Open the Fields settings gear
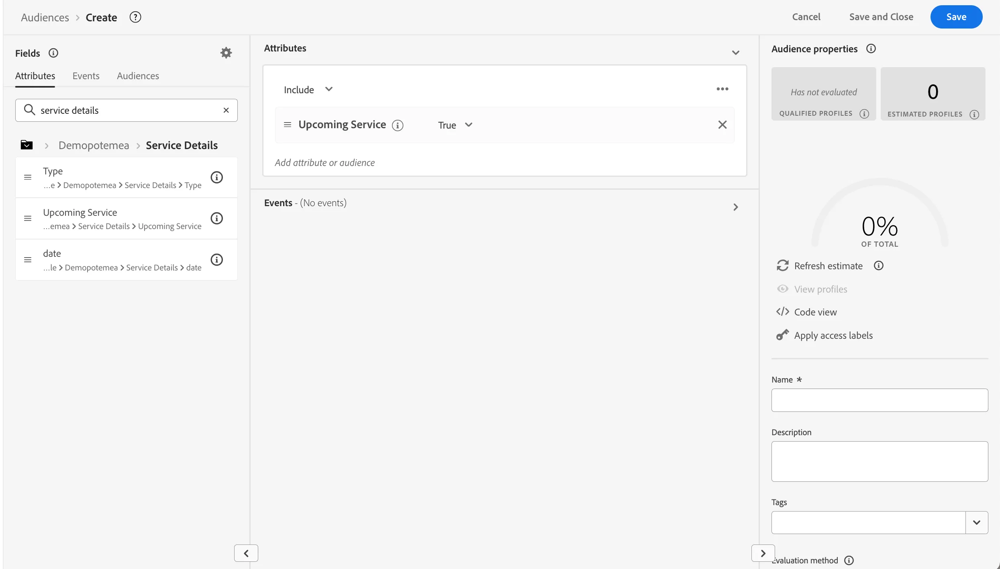This screenshot has width=1000, height=569. click(226, 53)
